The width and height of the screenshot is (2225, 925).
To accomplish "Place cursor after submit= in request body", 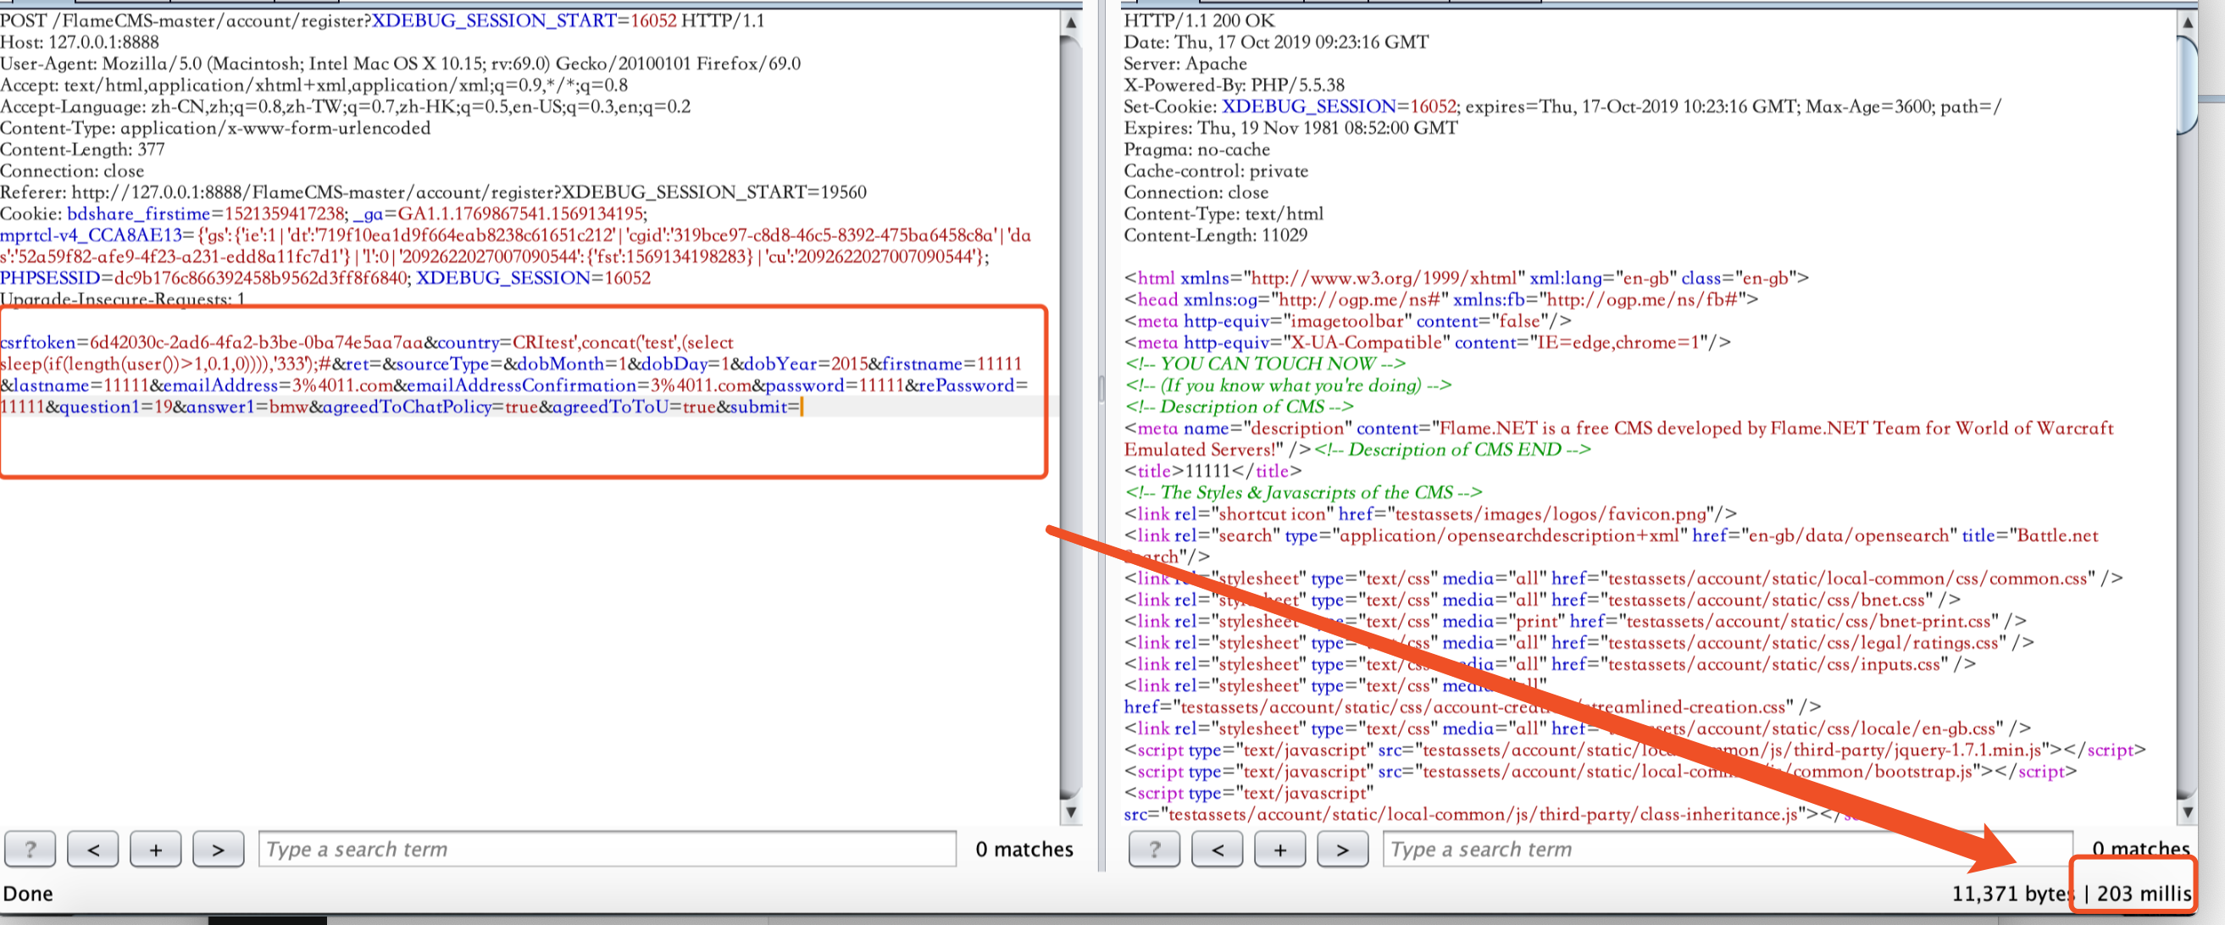I will (x=802, y=407).
